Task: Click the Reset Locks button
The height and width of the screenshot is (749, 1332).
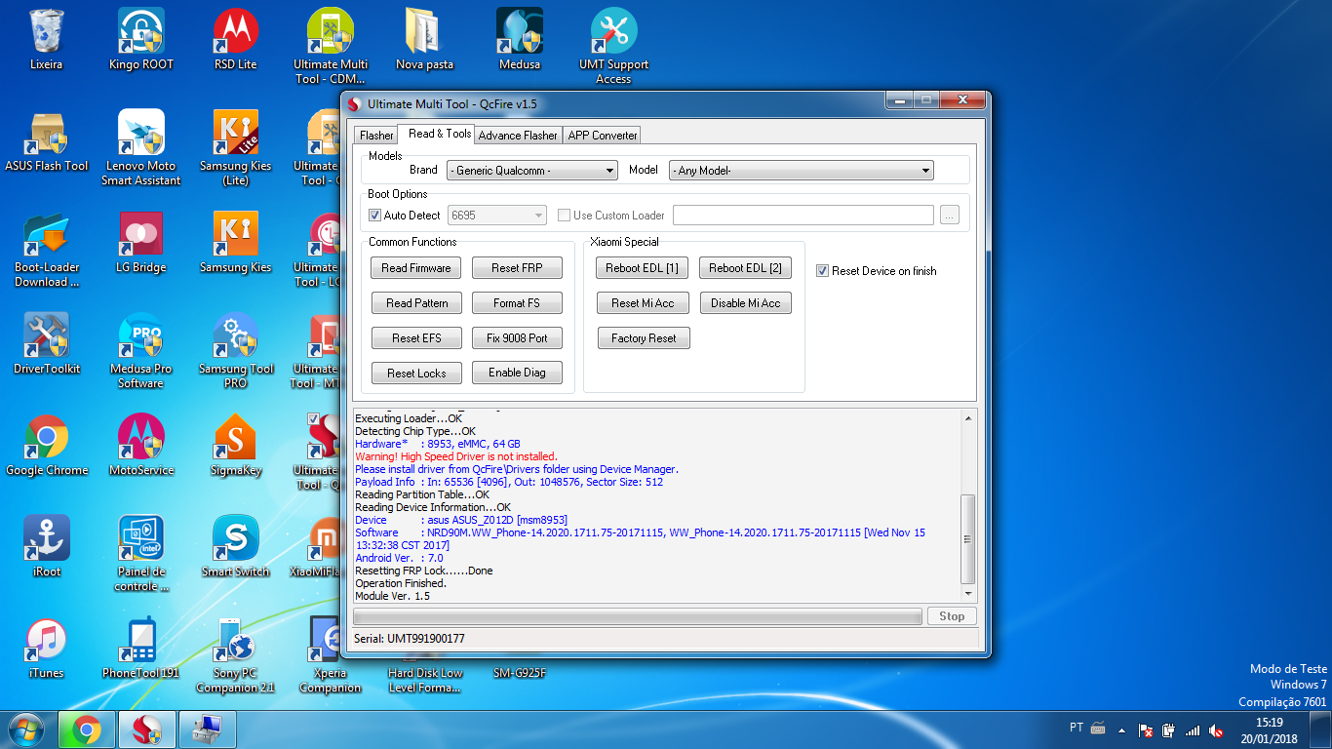Action: tap(416, 374)
